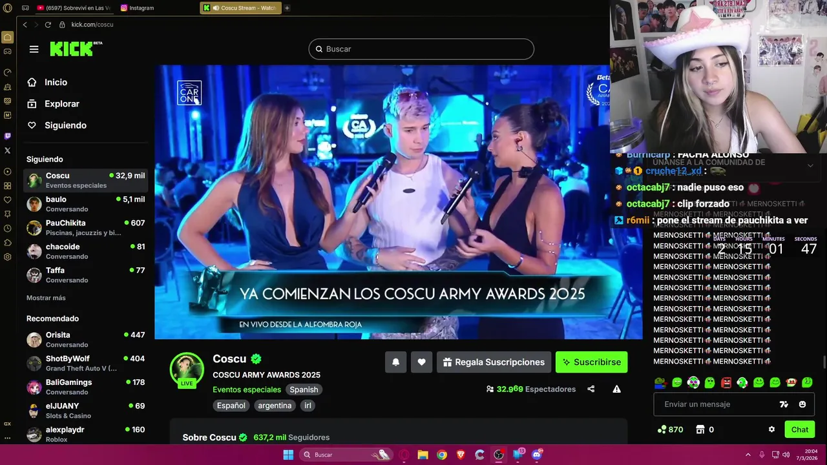Open Opera sidebar extensions cube
Image resolution: width=827 pixels, height=465 pixels.
(x=8, y=242)
